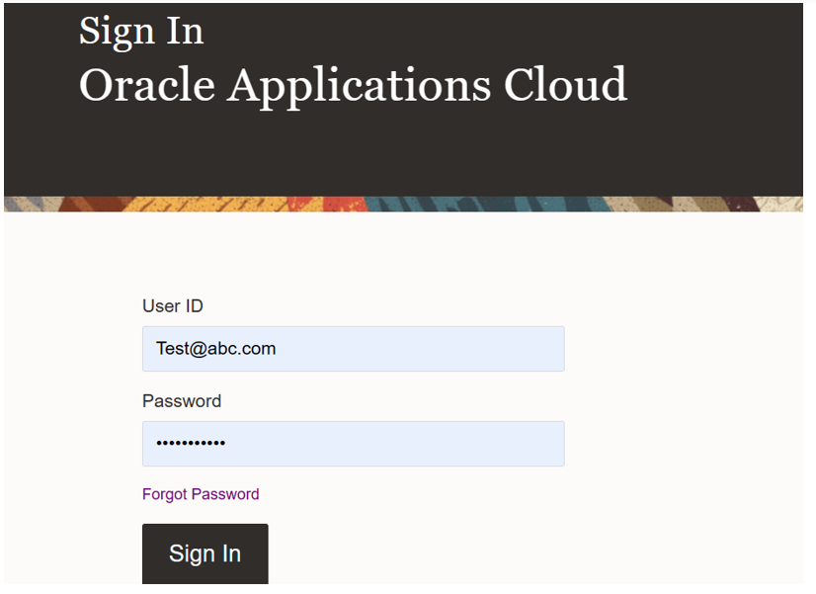Click the Password input field
The height and width of the screenshot is (594, 816).
pyautogui.click(x=353, y=443)
